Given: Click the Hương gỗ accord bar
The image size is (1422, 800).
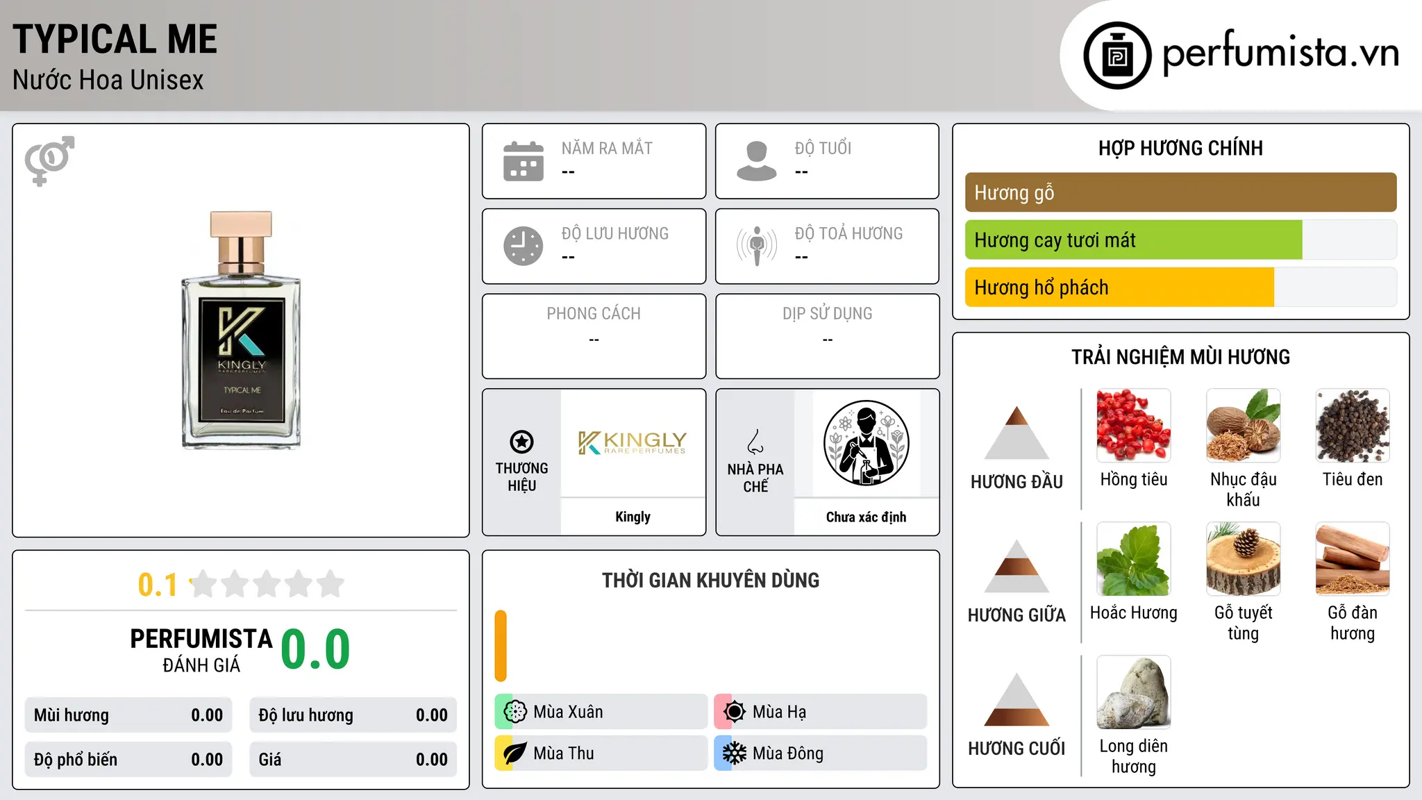Looking at the screenshot, I should [x=1180, y=192].
